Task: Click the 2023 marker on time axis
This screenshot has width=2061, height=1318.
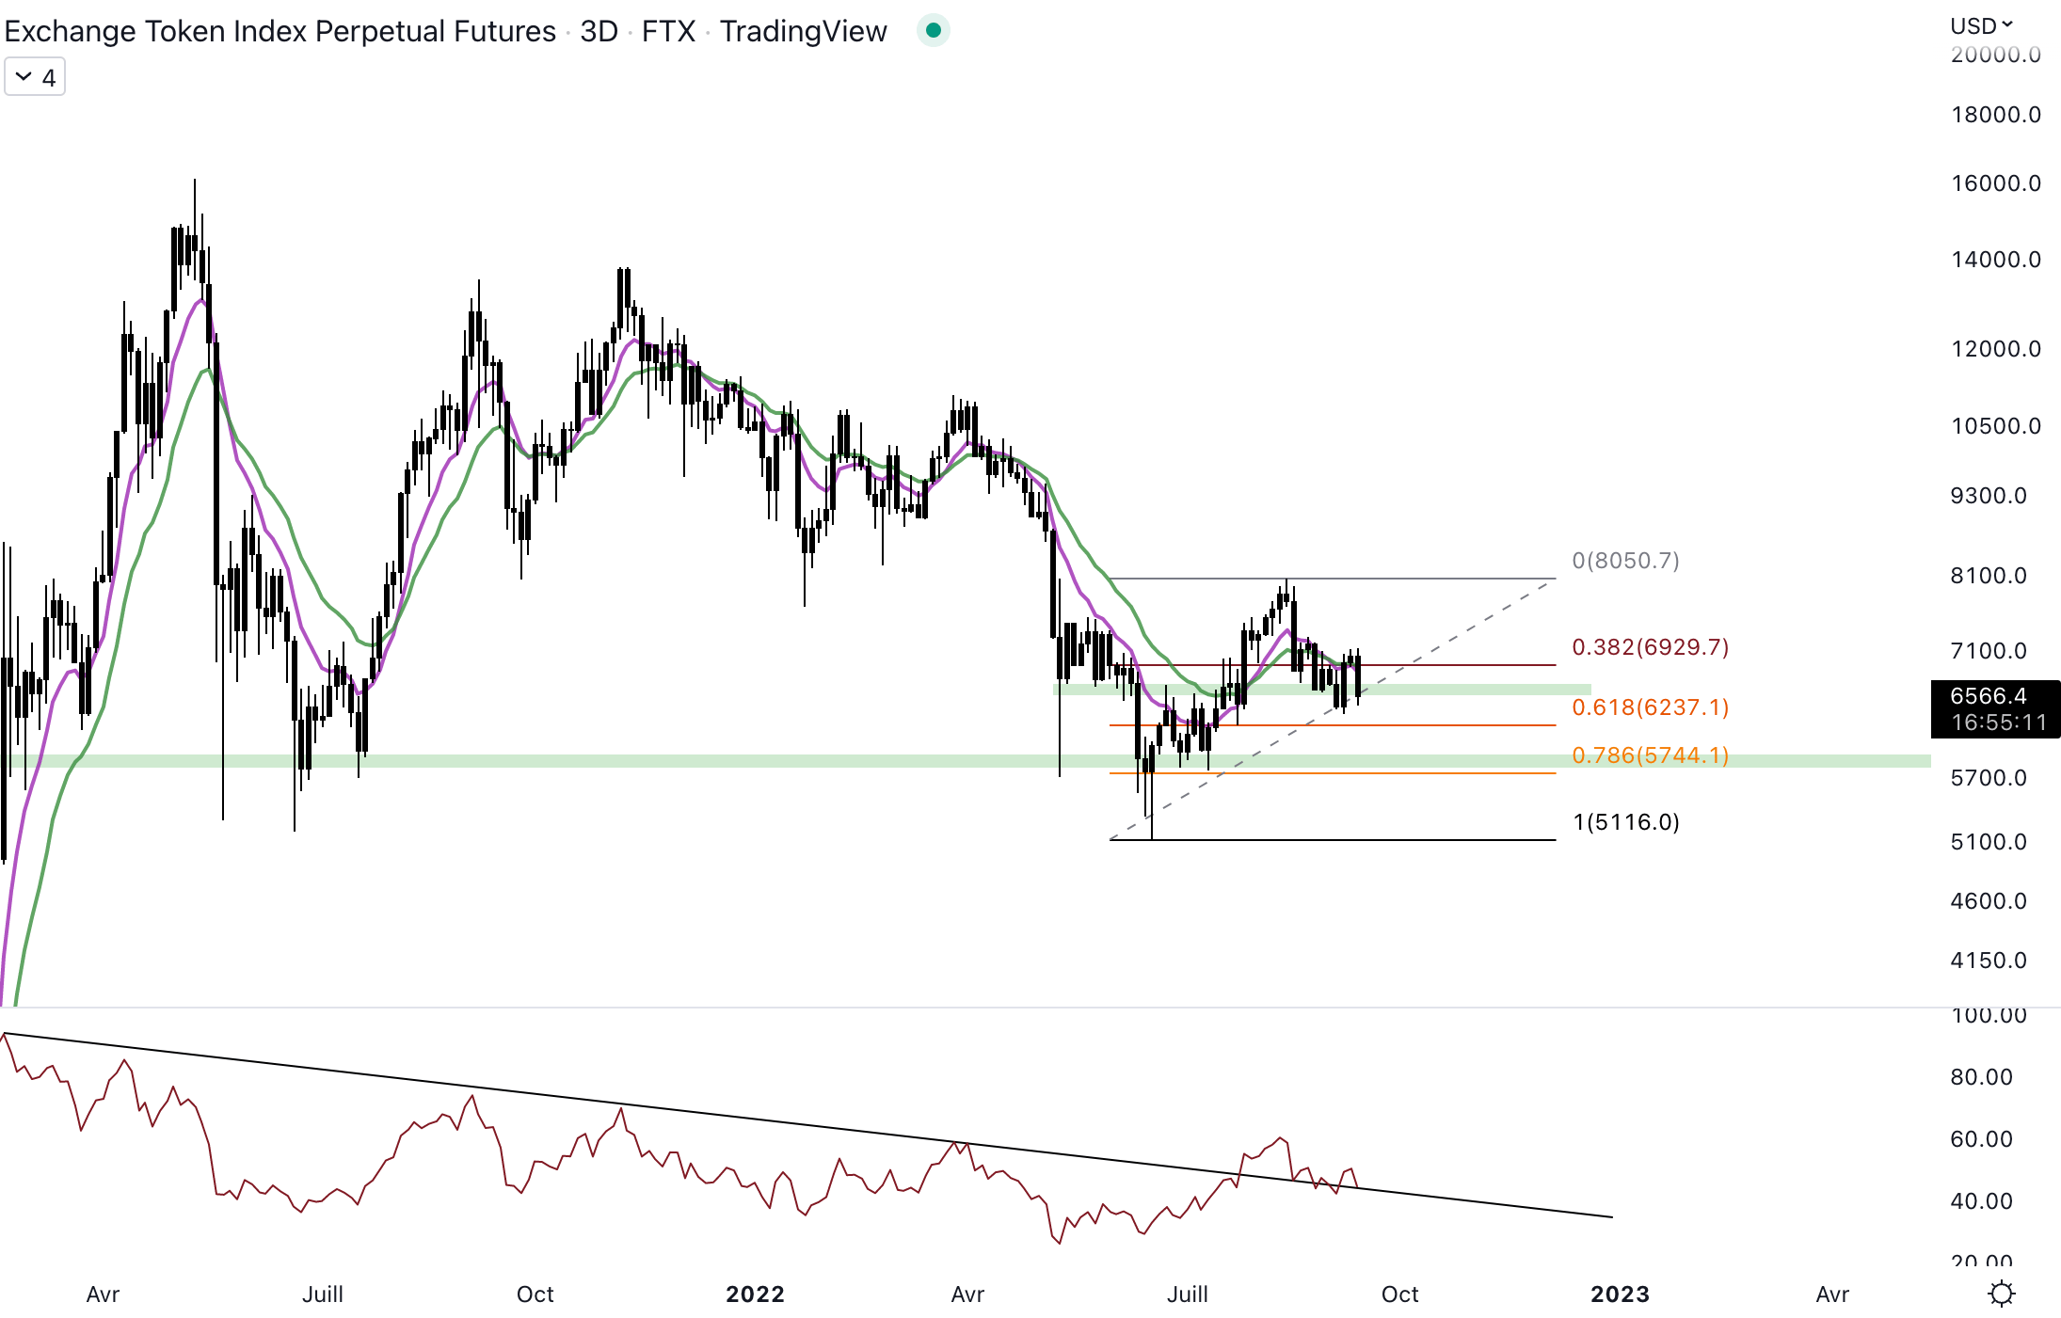Action: pos(1620,1294)
